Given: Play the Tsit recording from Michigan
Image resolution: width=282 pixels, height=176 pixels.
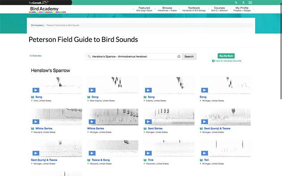Looking at the screenshot, I should 205,153.
